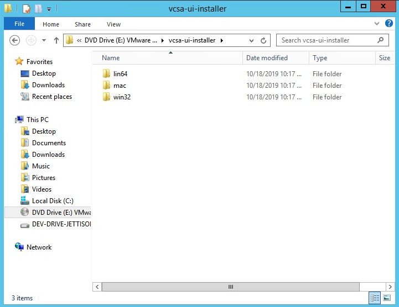Sort by Name column header
Viewport: 399px width, 307px height.
coord(168,58)
